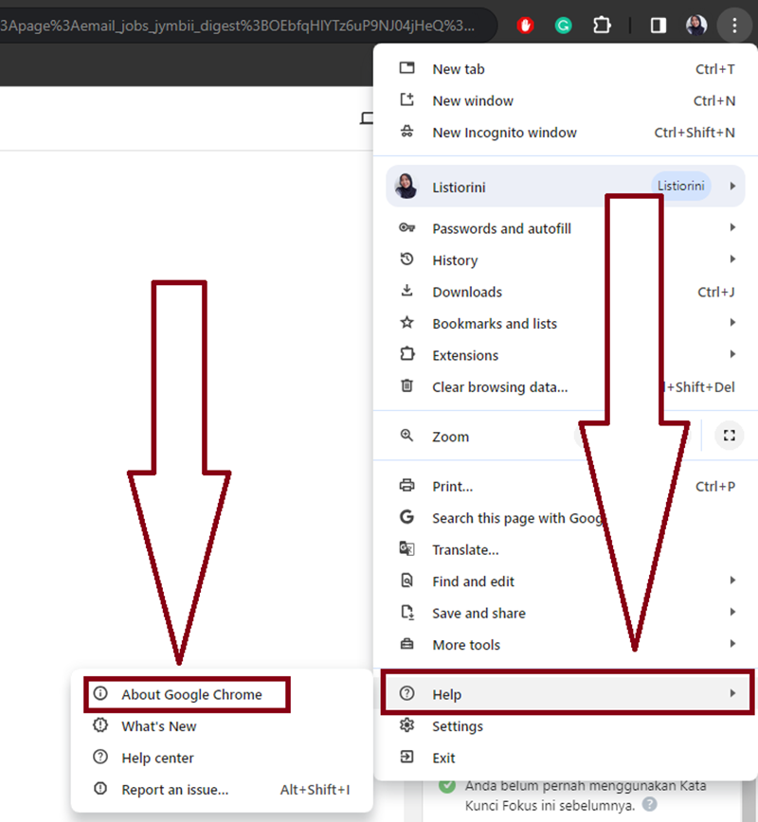Select New window menu entry
Screen dimensions: 758x822
(x=567, y=100)
